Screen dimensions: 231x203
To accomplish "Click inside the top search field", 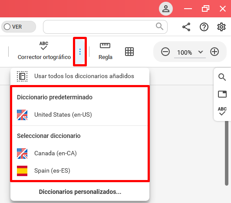I will point(105,27).
